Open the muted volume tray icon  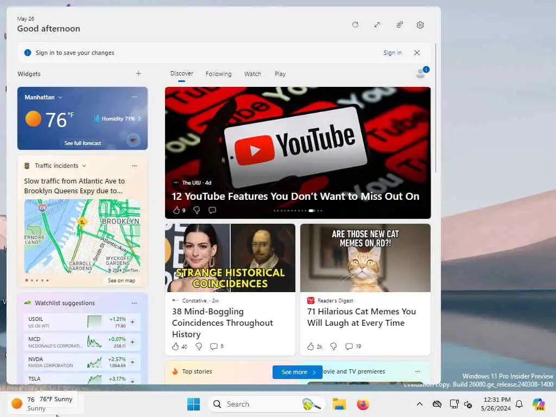click(x=467, y=405)
